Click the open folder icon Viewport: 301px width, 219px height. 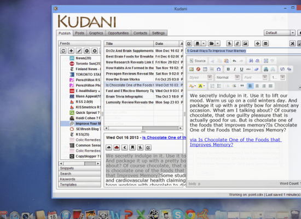pos(212,44)
